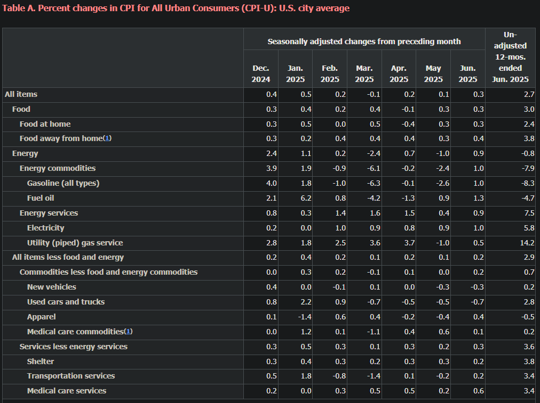Select the Jun. 2025 monthly column header
540x403 pixels.
[468, 73]
